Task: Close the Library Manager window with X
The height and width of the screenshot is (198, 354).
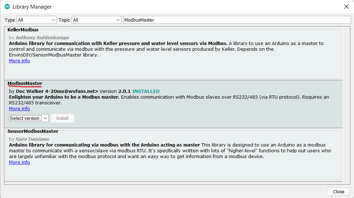Action: (x=346, y=6)
